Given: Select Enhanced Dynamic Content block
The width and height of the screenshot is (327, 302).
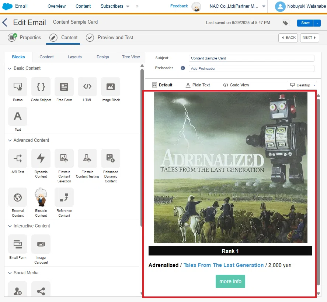Looking at the screenshot, I should click(111, 158).
